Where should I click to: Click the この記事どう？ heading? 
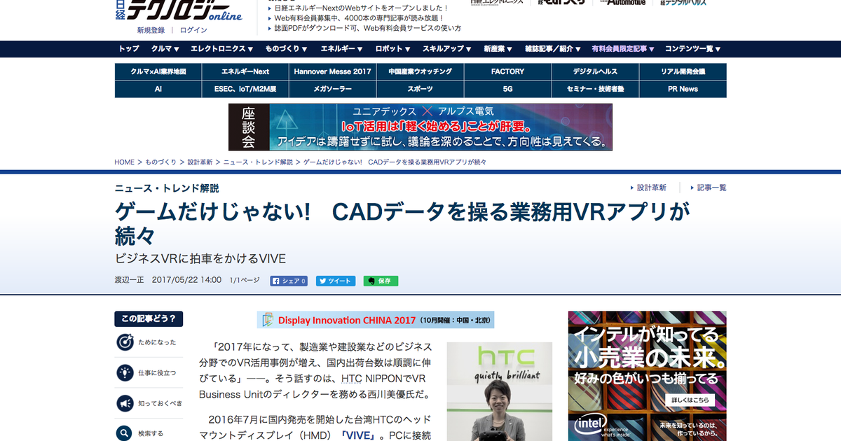click(x=149, y=319)
